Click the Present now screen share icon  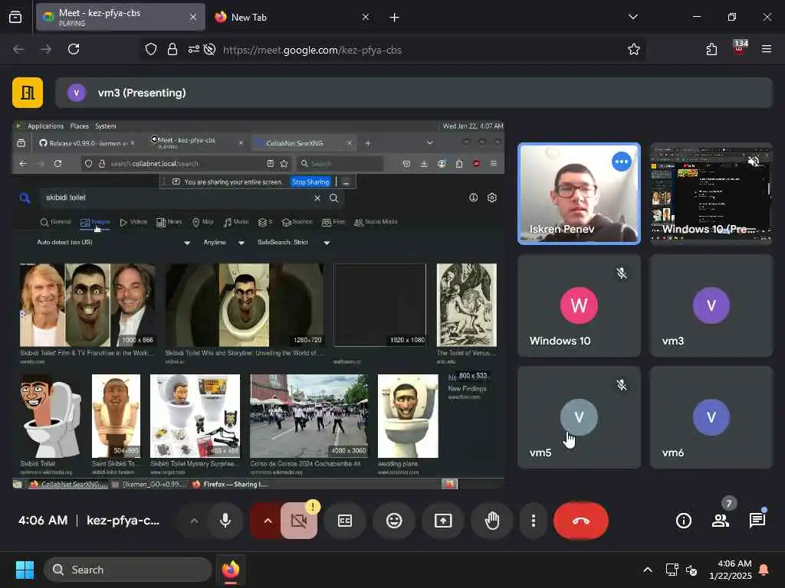pyautogui.click(x=443, y=521)
